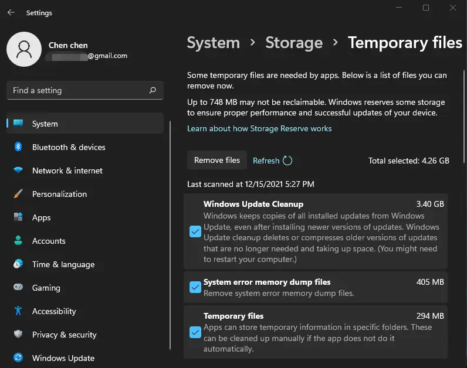Open System settings category
This screenshot has width=467, height=368.
click(85, 124)
